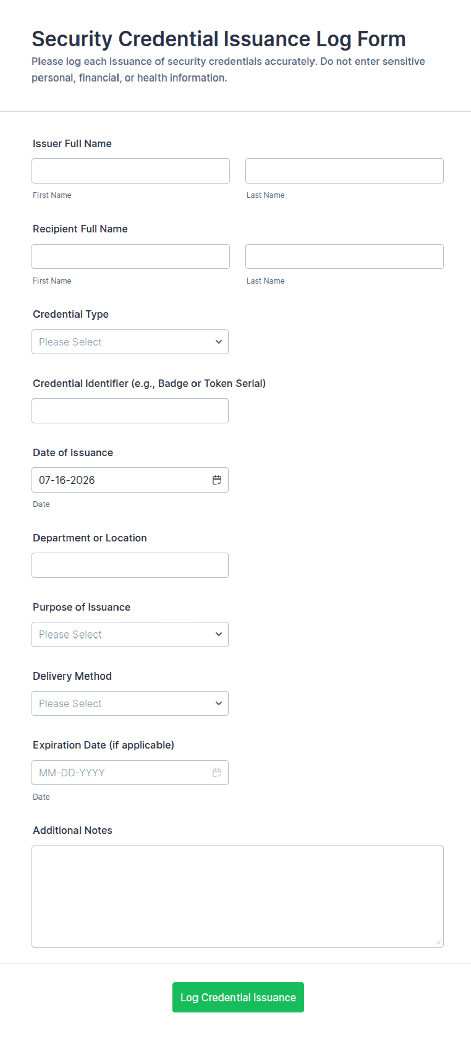The width and height of the screenshot is (471, 1037).
Task: Select the Credential Identifier input box
Action: 130,411
